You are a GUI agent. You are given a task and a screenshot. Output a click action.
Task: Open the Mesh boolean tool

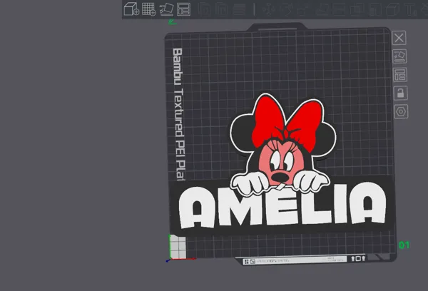pyautogui.click(x=357, y=9)
